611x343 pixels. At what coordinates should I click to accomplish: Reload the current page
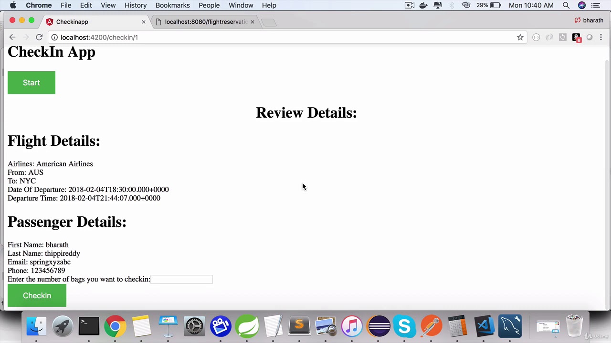click(x=39, y=37)
